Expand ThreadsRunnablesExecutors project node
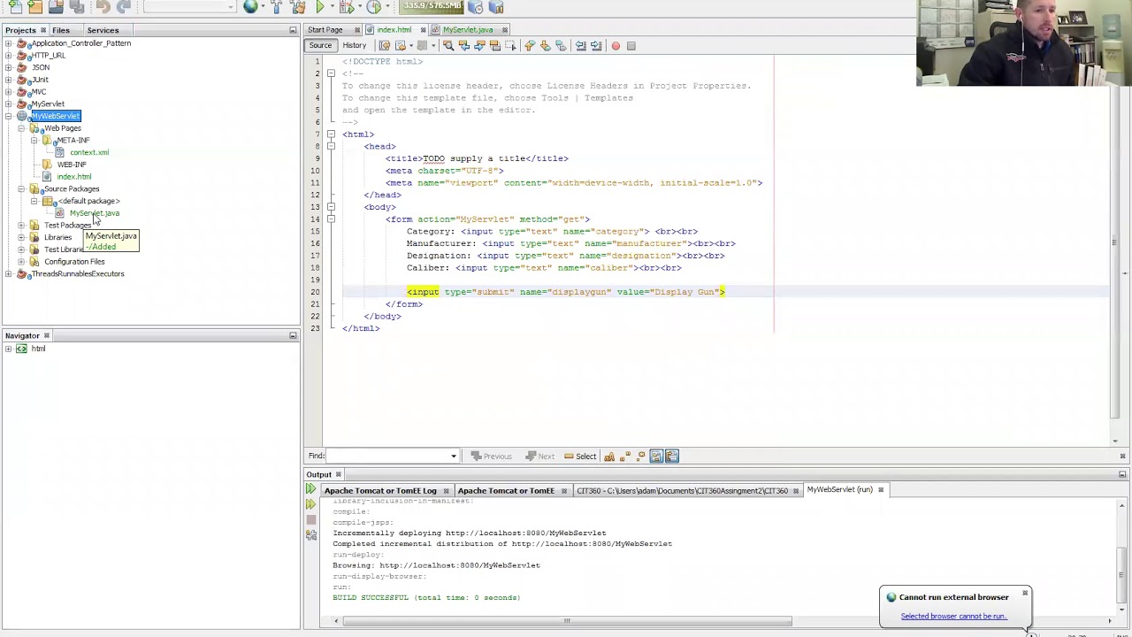Image resolution: width=1132 pixels, height=637 pixels. 8,274
